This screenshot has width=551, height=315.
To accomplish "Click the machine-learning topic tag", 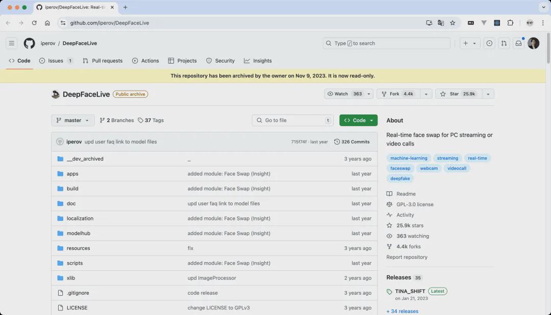I will click(x=409, y=158).
